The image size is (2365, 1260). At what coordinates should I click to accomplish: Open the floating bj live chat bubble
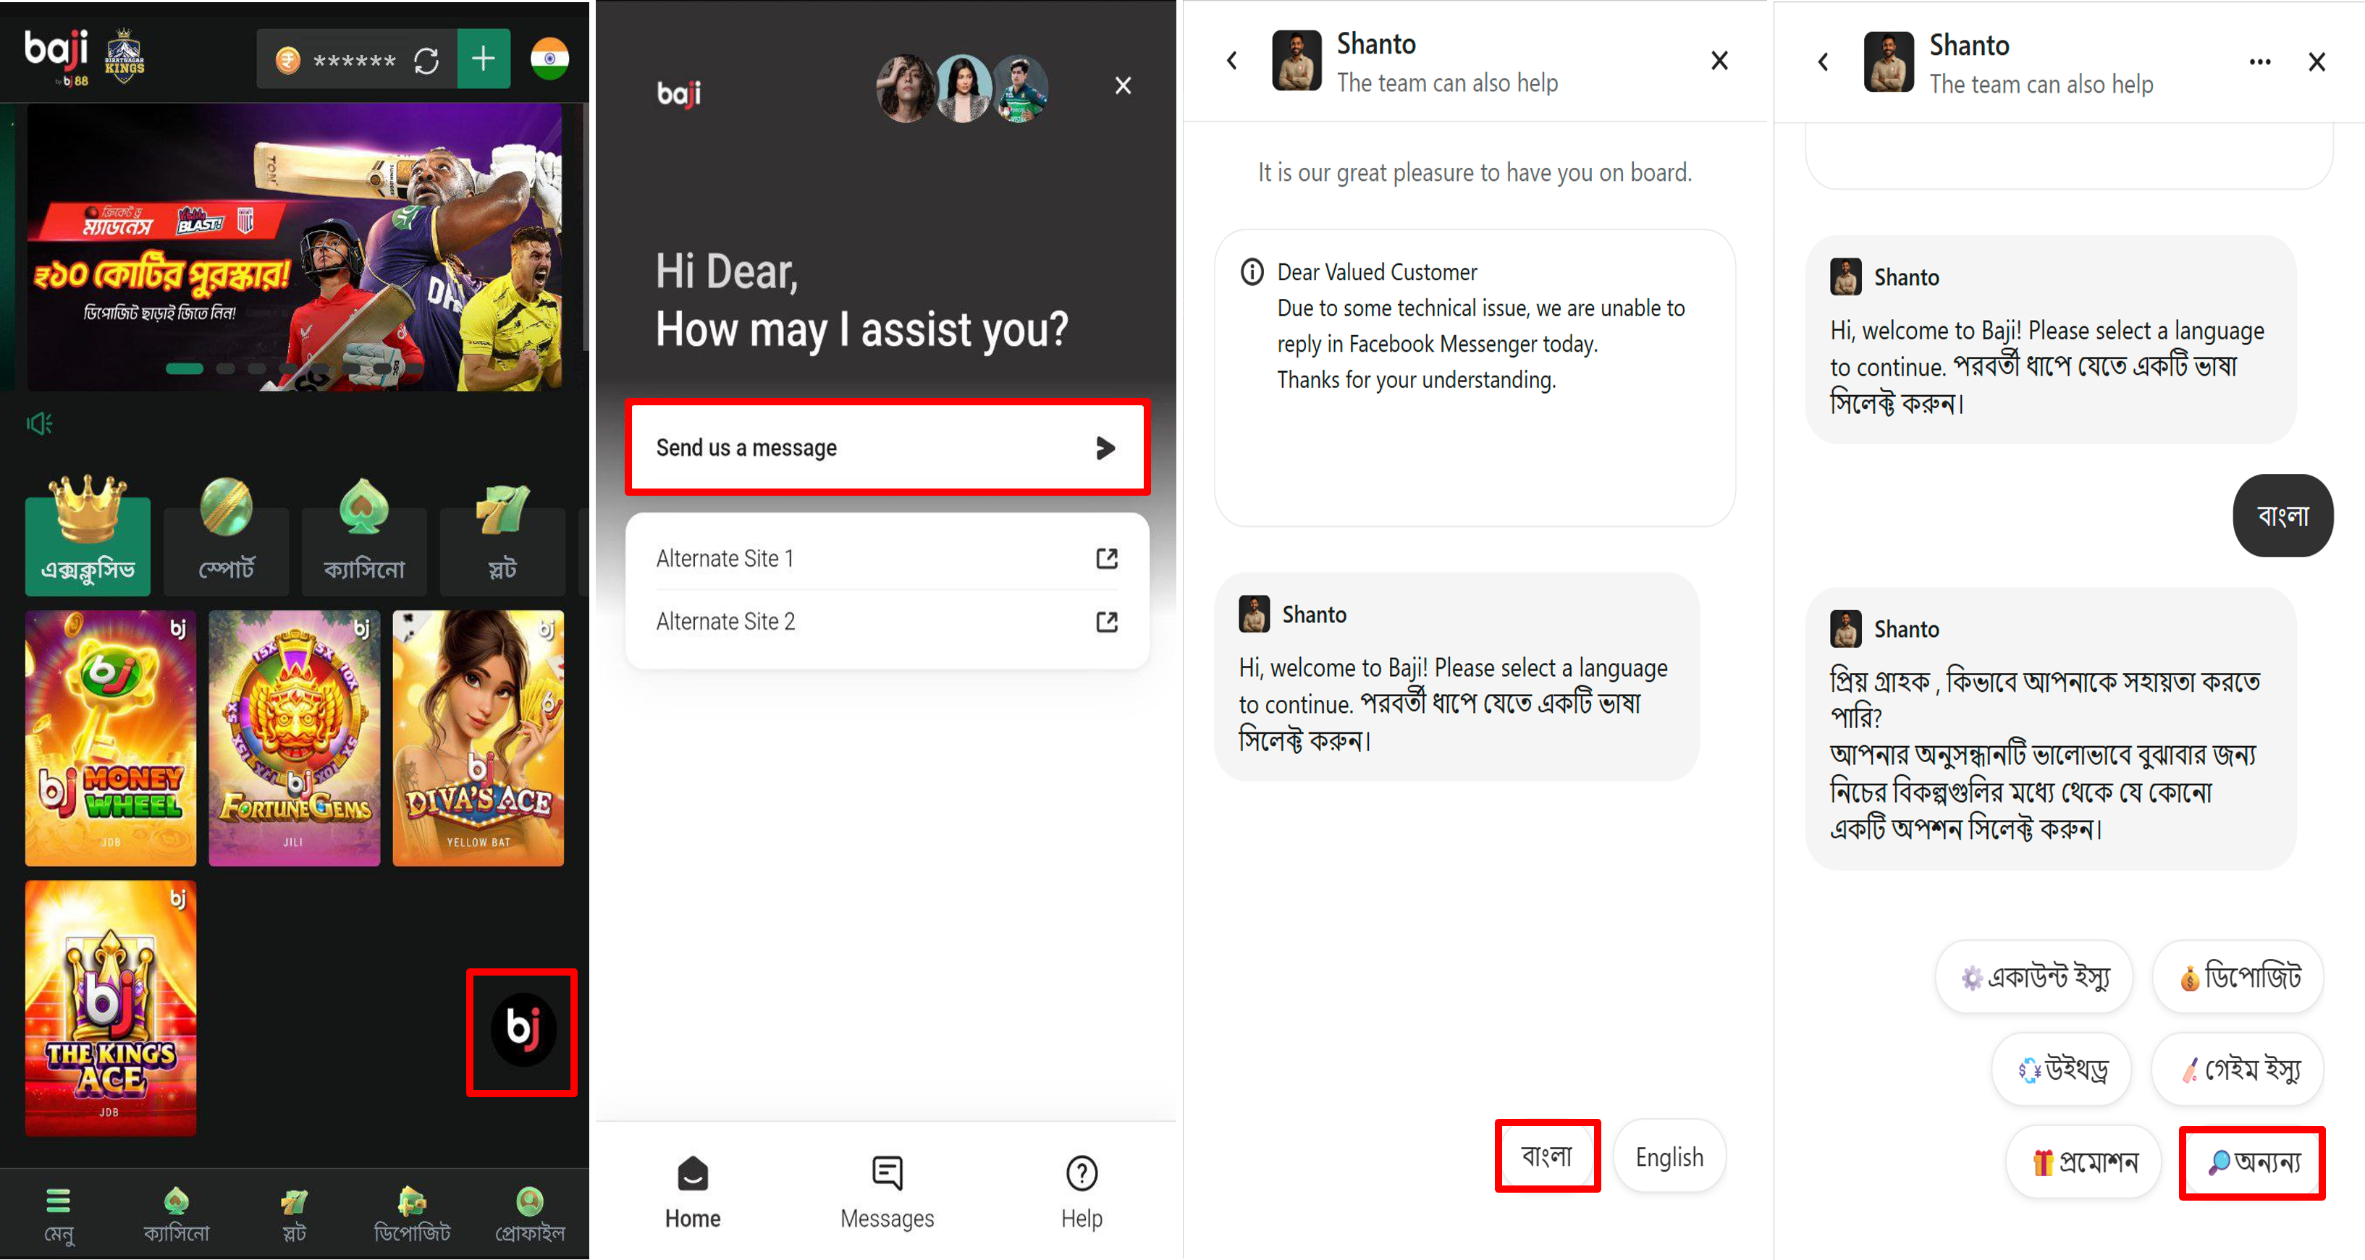tap(523, 1030)
